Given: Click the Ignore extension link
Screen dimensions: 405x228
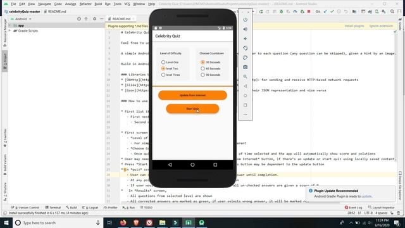Looking at the screenshot, I should click(381, 26).
